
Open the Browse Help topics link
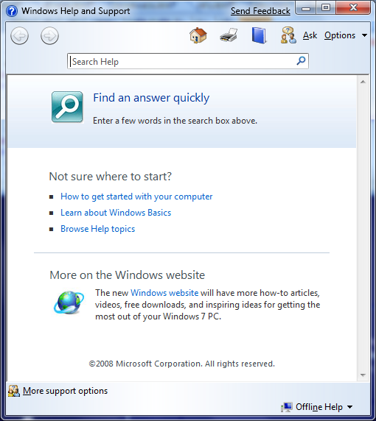(x=97, y=229)
